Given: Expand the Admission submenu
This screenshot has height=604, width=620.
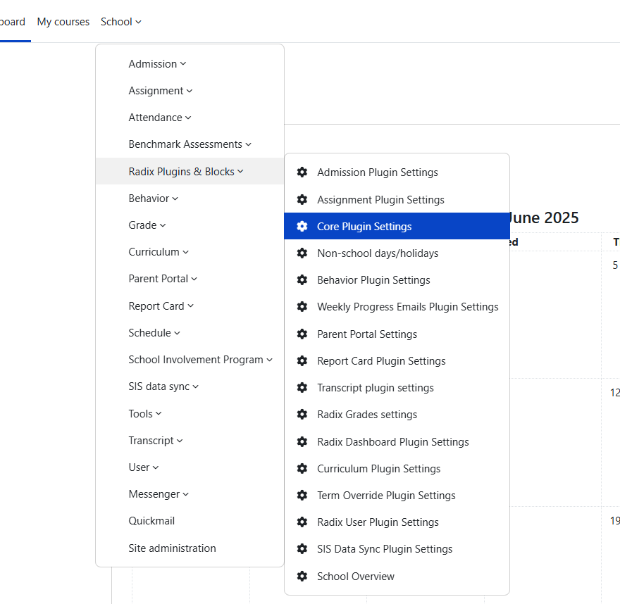Looking at the screenshot, I should point(157,64).
